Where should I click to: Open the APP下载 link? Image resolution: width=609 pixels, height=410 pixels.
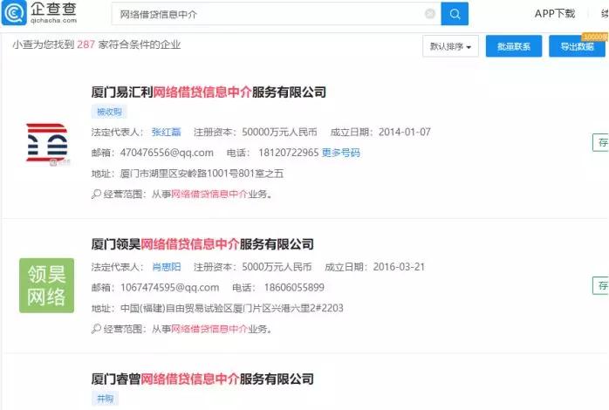coord(554,14)
